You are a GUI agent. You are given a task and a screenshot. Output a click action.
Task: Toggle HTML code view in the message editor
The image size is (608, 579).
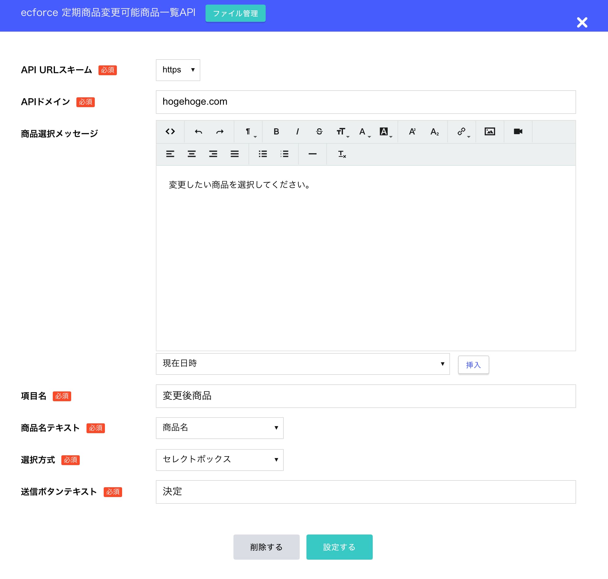point(170,131)
